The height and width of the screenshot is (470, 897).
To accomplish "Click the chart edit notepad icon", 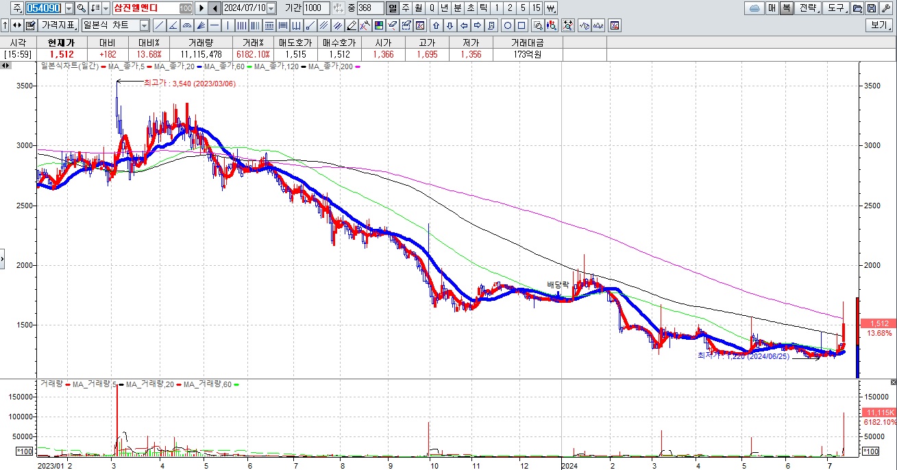I will pyautogui.click(x=31, y=25).
